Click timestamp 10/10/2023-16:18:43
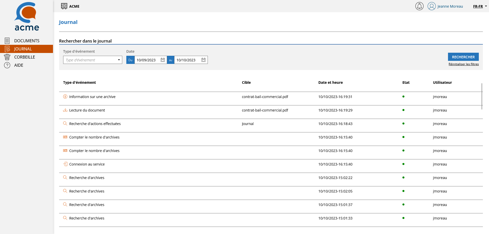 (335, 124)
